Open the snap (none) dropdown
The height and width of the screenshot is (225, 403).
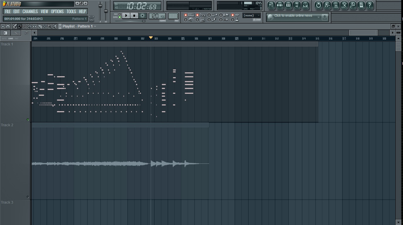pyautogui.click(x=252, y=16)
